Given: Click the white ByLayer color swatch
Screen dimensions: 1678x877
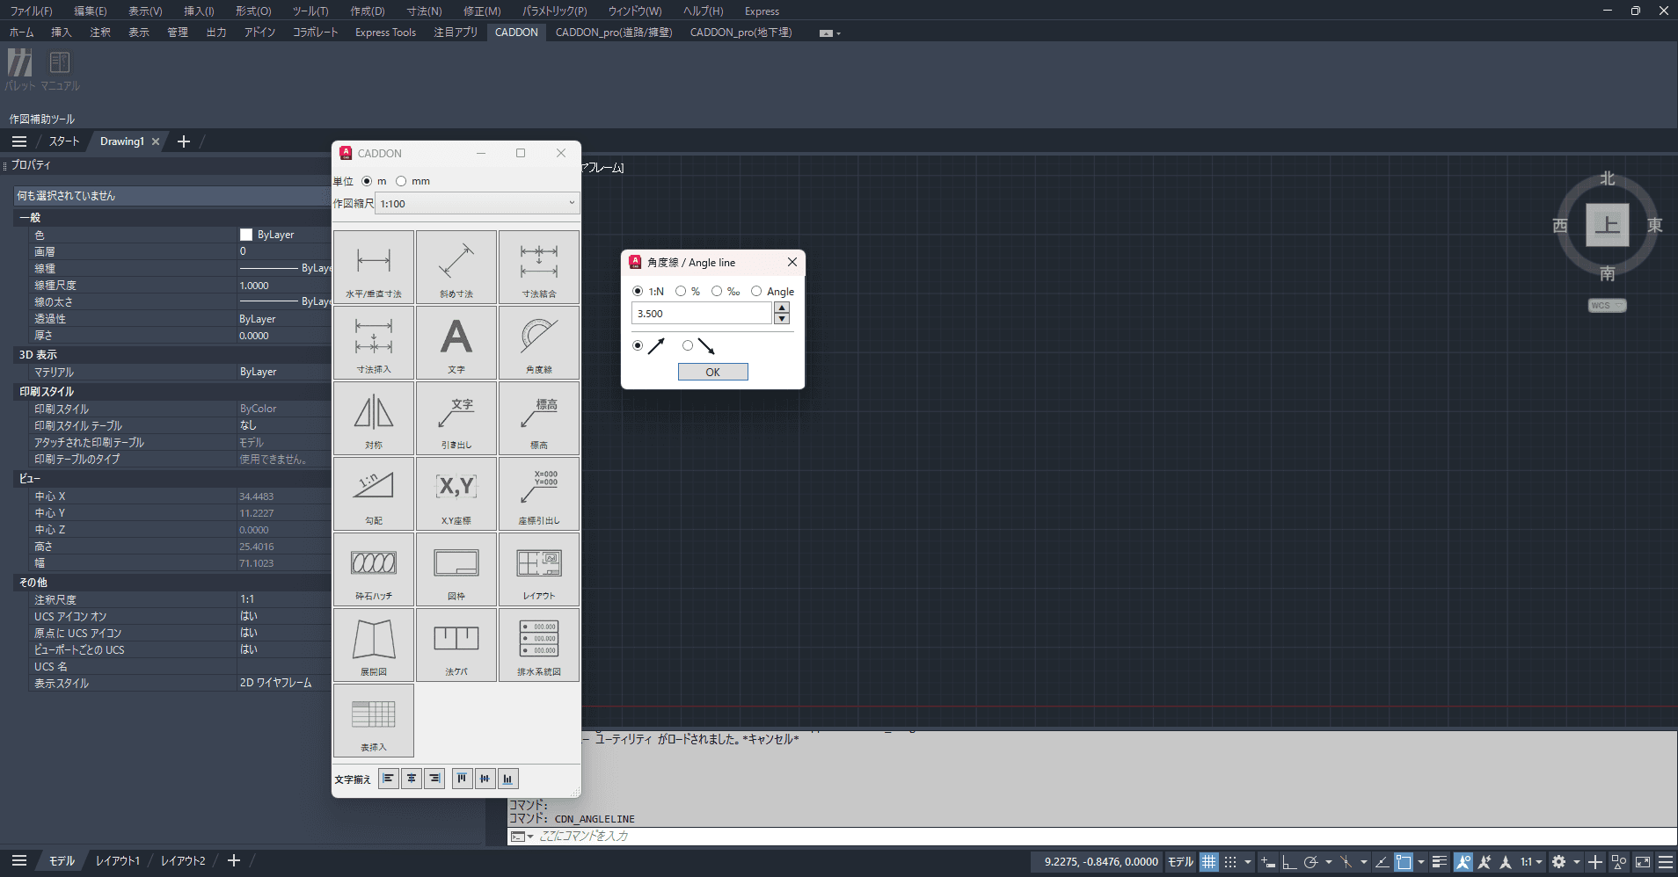Looking at the screenshot, I should click(x=246, y=235).
